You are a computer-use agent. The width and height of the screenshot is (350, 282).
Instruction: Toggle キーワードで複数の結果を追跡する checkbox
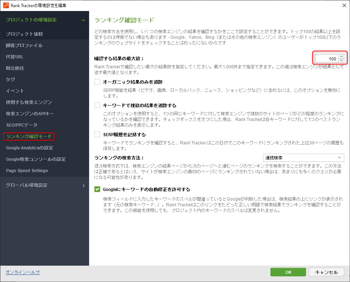click(x=97, y=106)
